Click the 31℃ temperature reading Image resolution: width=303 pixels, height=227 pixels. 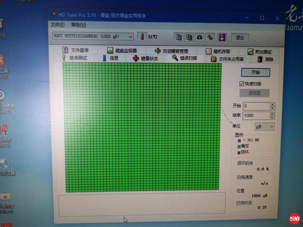click(x=152, y=37)
